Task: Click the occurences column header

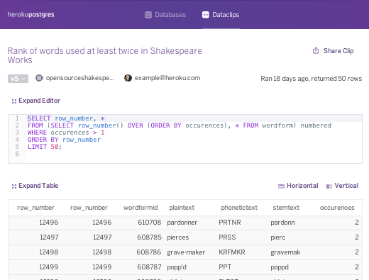Action: coord(337,208)
